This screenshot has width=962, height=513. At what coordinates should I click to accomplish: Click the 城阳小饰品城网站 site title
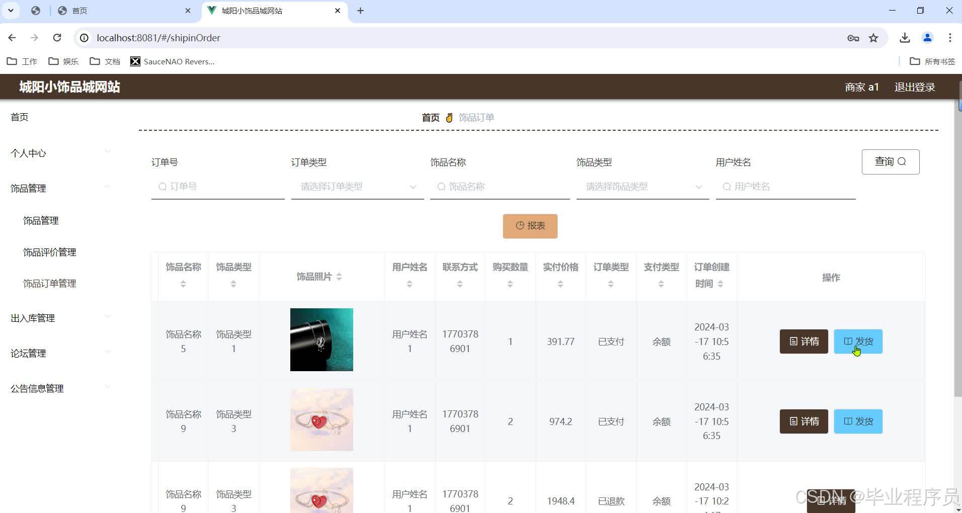click(69, 87)
